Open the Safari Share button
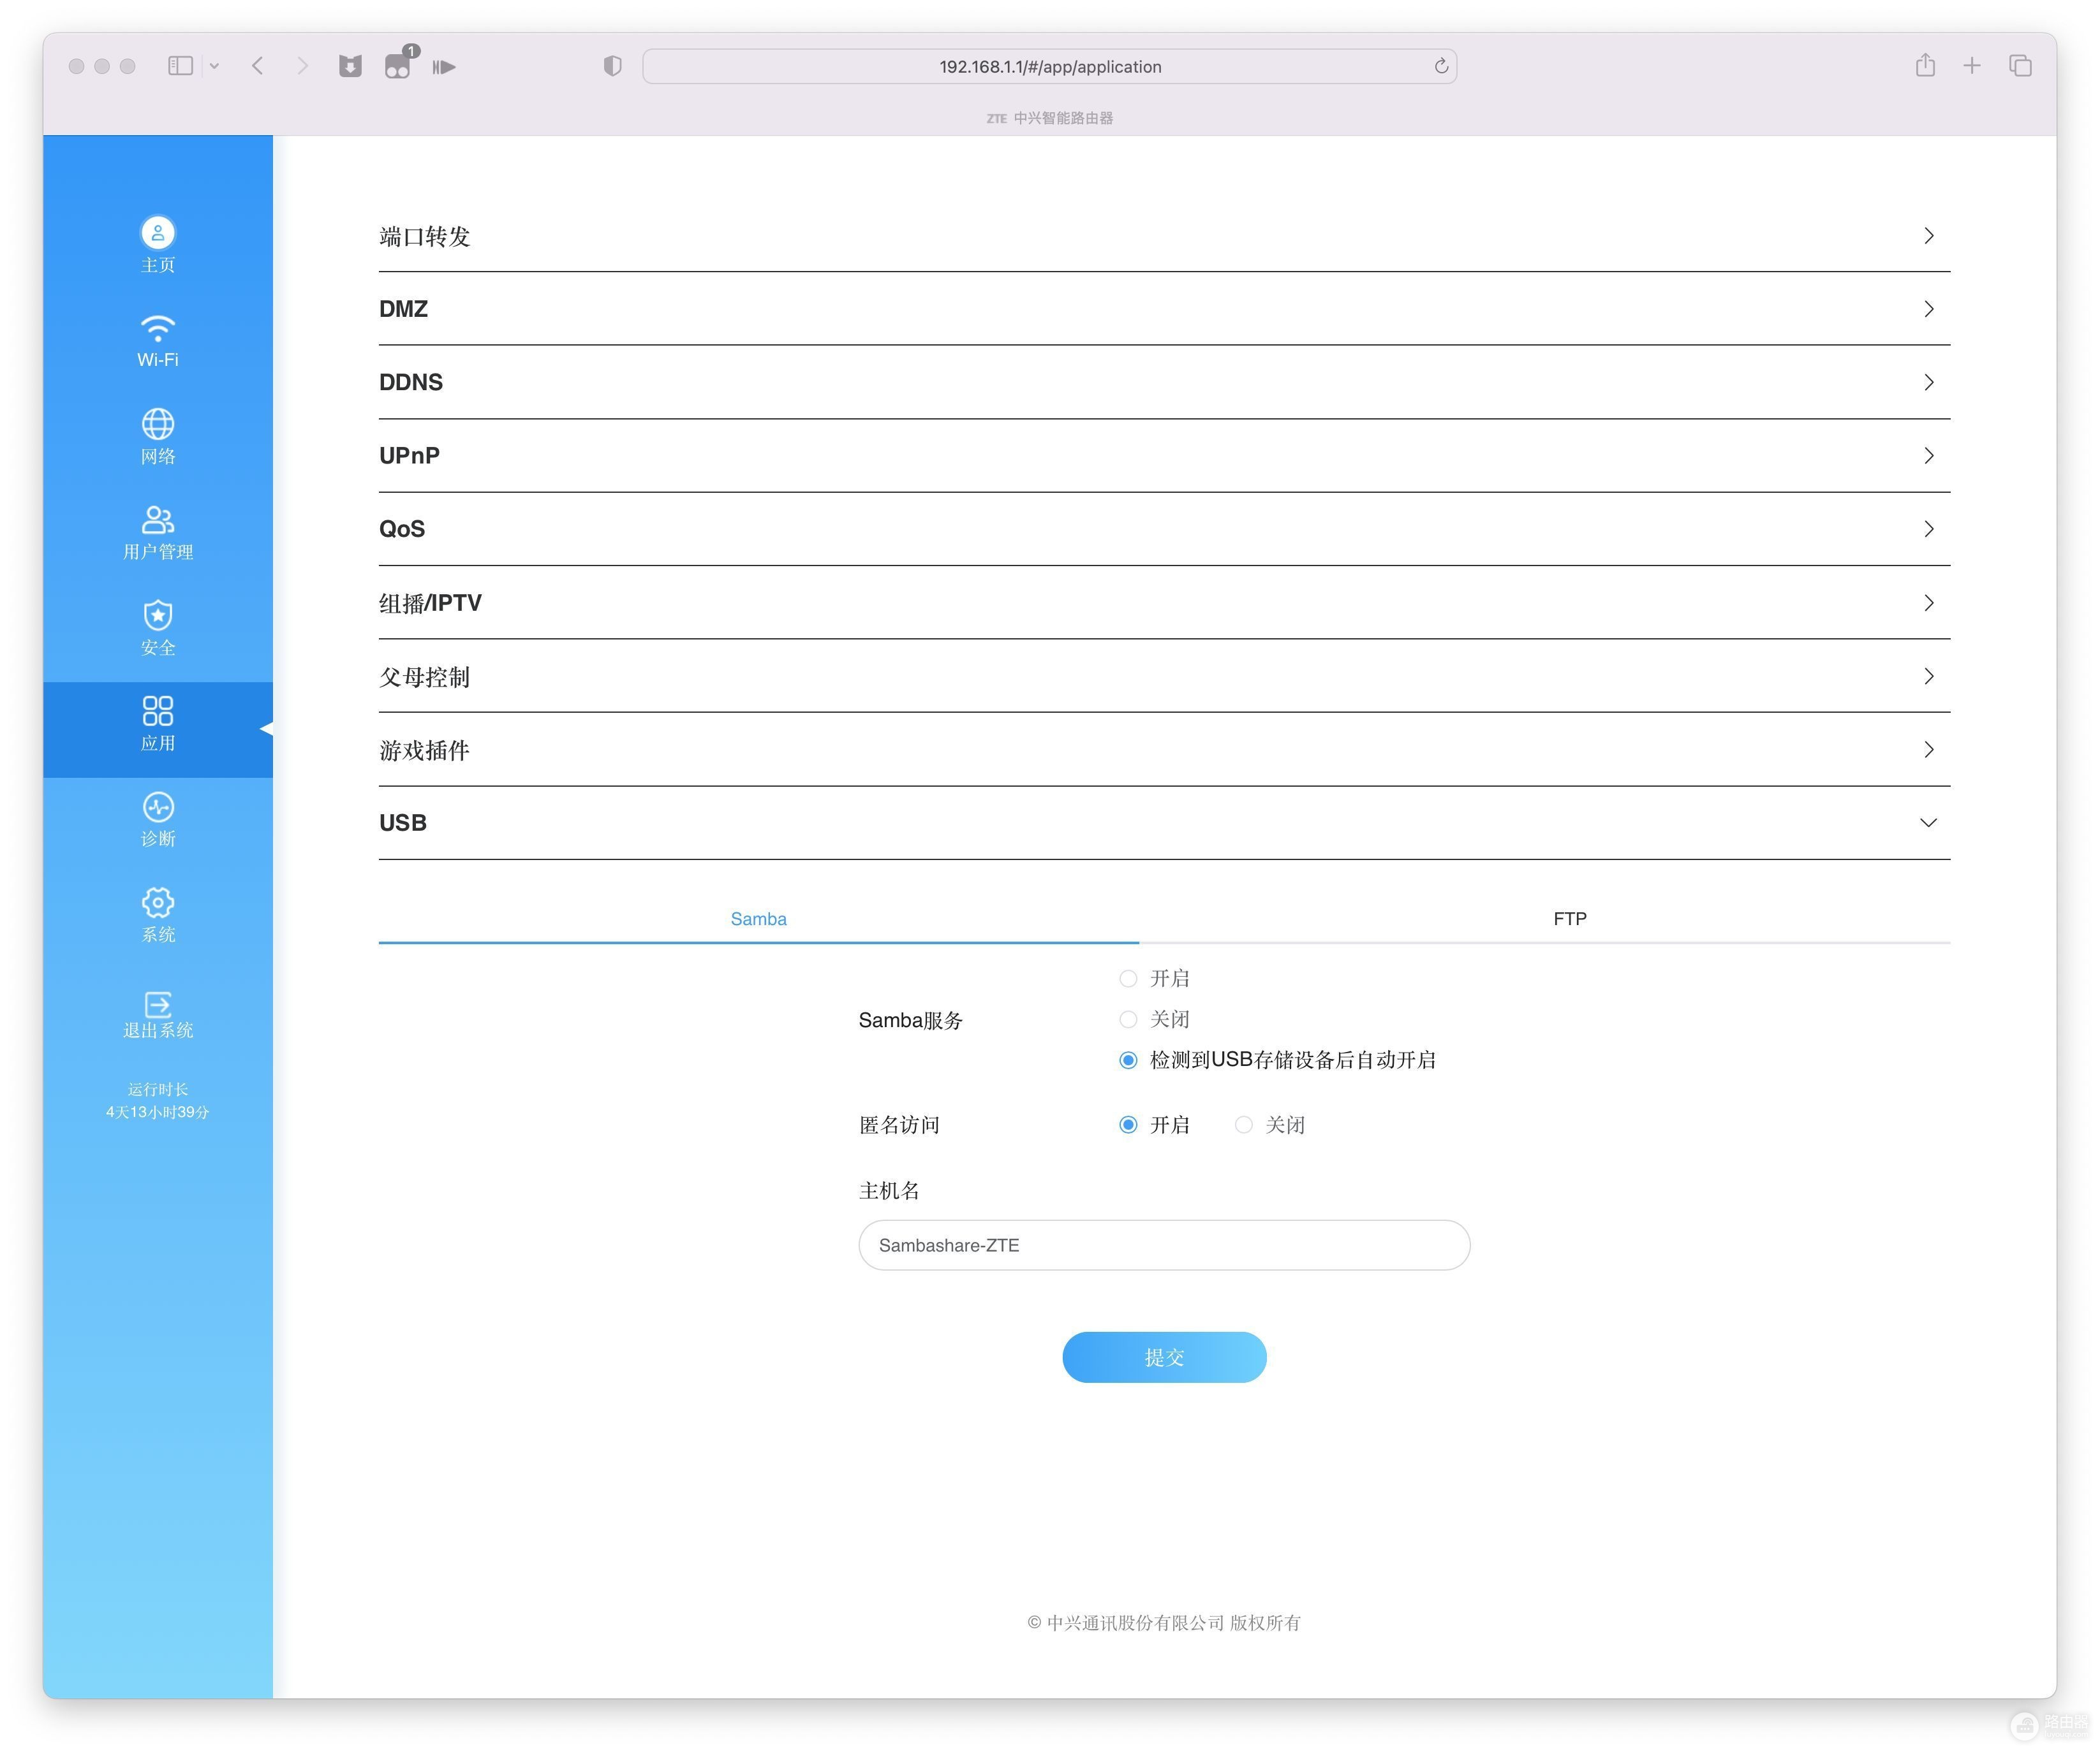Screen dimensions: 2100x1752 coord(1925,65)
